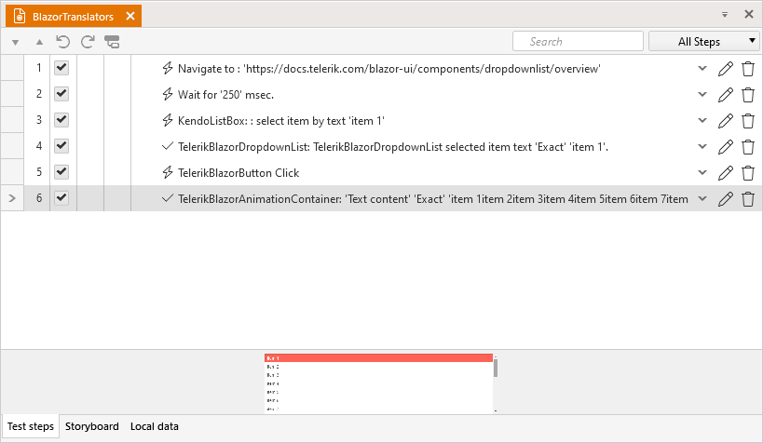Screen dimensions: 763x443
Task: Switch to the Storyboard tab
Action: (92, 426)
